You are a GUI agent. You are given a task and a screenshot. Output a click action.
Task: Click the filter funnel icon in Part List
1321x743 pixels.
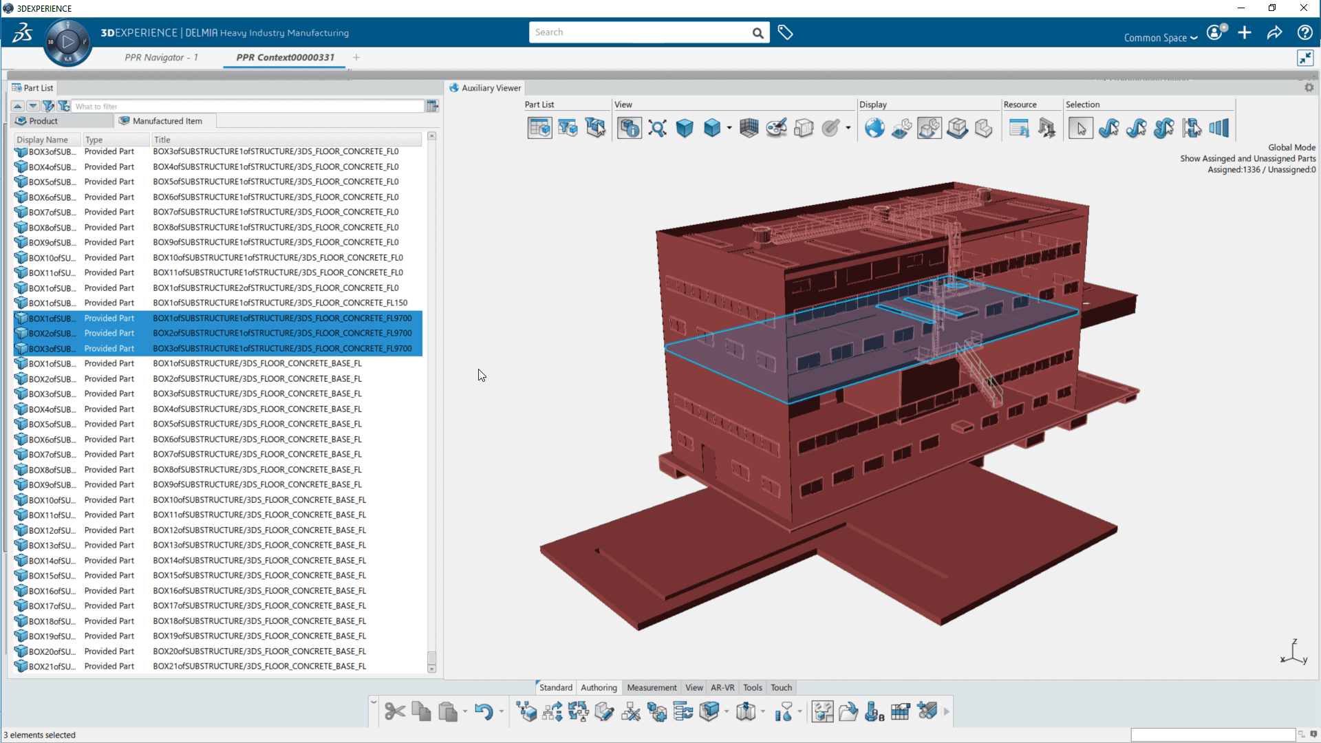(48, 106)
